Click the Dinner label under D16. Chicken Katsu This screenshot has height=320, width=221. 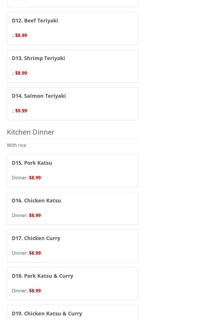click(x=20, y=216)
